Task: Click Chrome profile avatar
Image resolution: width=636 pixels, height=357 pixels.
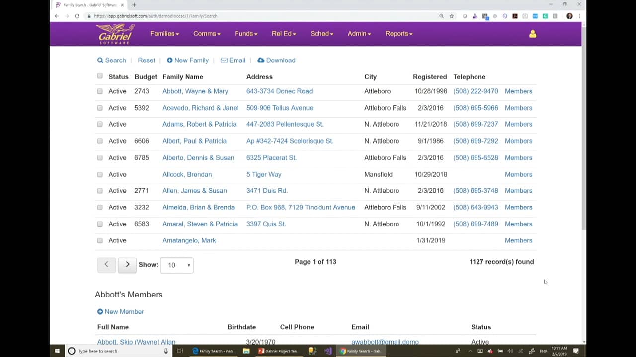Action: [569, 16]
